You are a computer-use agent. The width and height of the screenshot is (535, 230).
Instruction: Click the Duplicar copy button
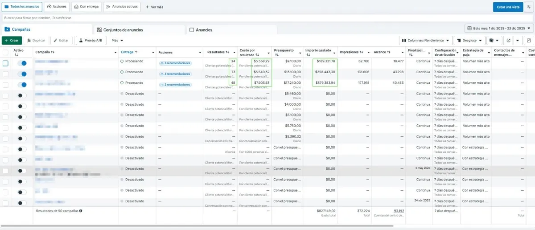point(36,40)
